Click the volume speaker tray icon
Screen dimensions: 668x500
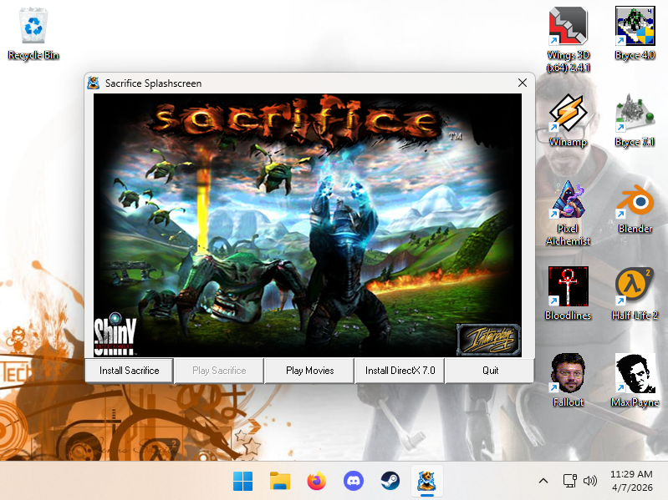[x=590, y=481]
